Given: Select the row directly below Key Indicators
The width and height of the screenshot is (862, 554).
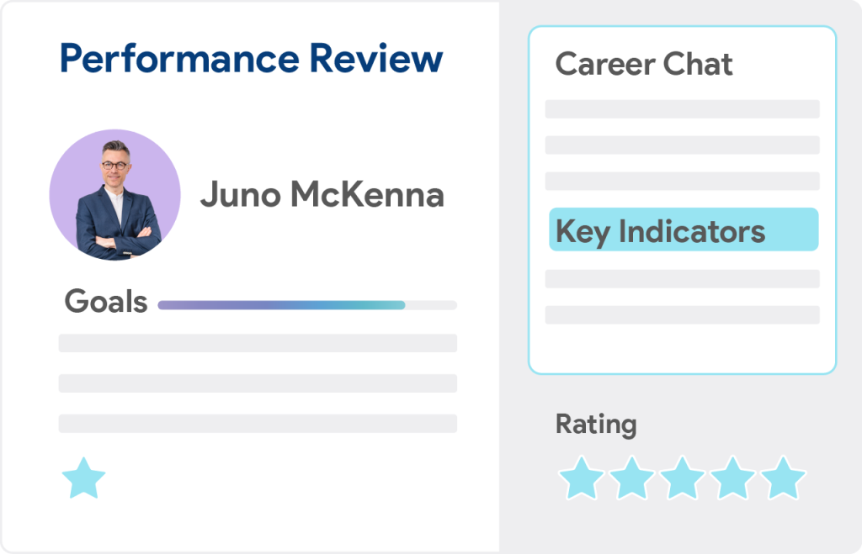Looking at the screenshot, I should click(682, 279).
